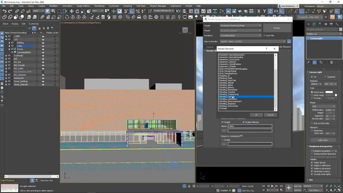
Task: Open the Graph Editors menu
Action: point(83,6)
